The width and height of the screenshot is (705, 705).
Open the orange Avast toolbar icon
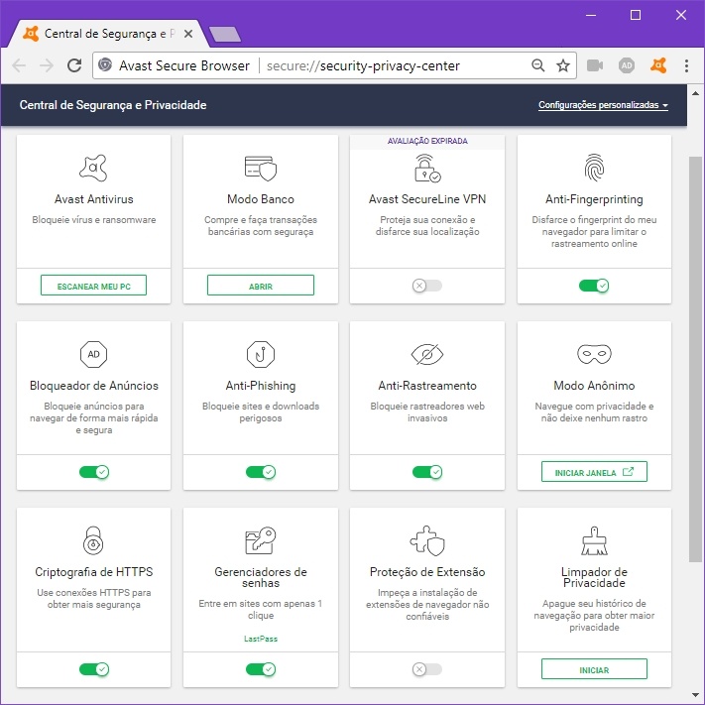[658, 65]
